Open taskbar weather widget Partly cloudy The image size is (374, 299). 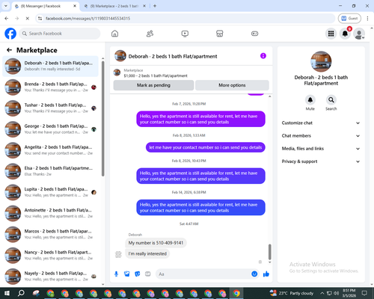pyautogui.click(x=292, y=293)
